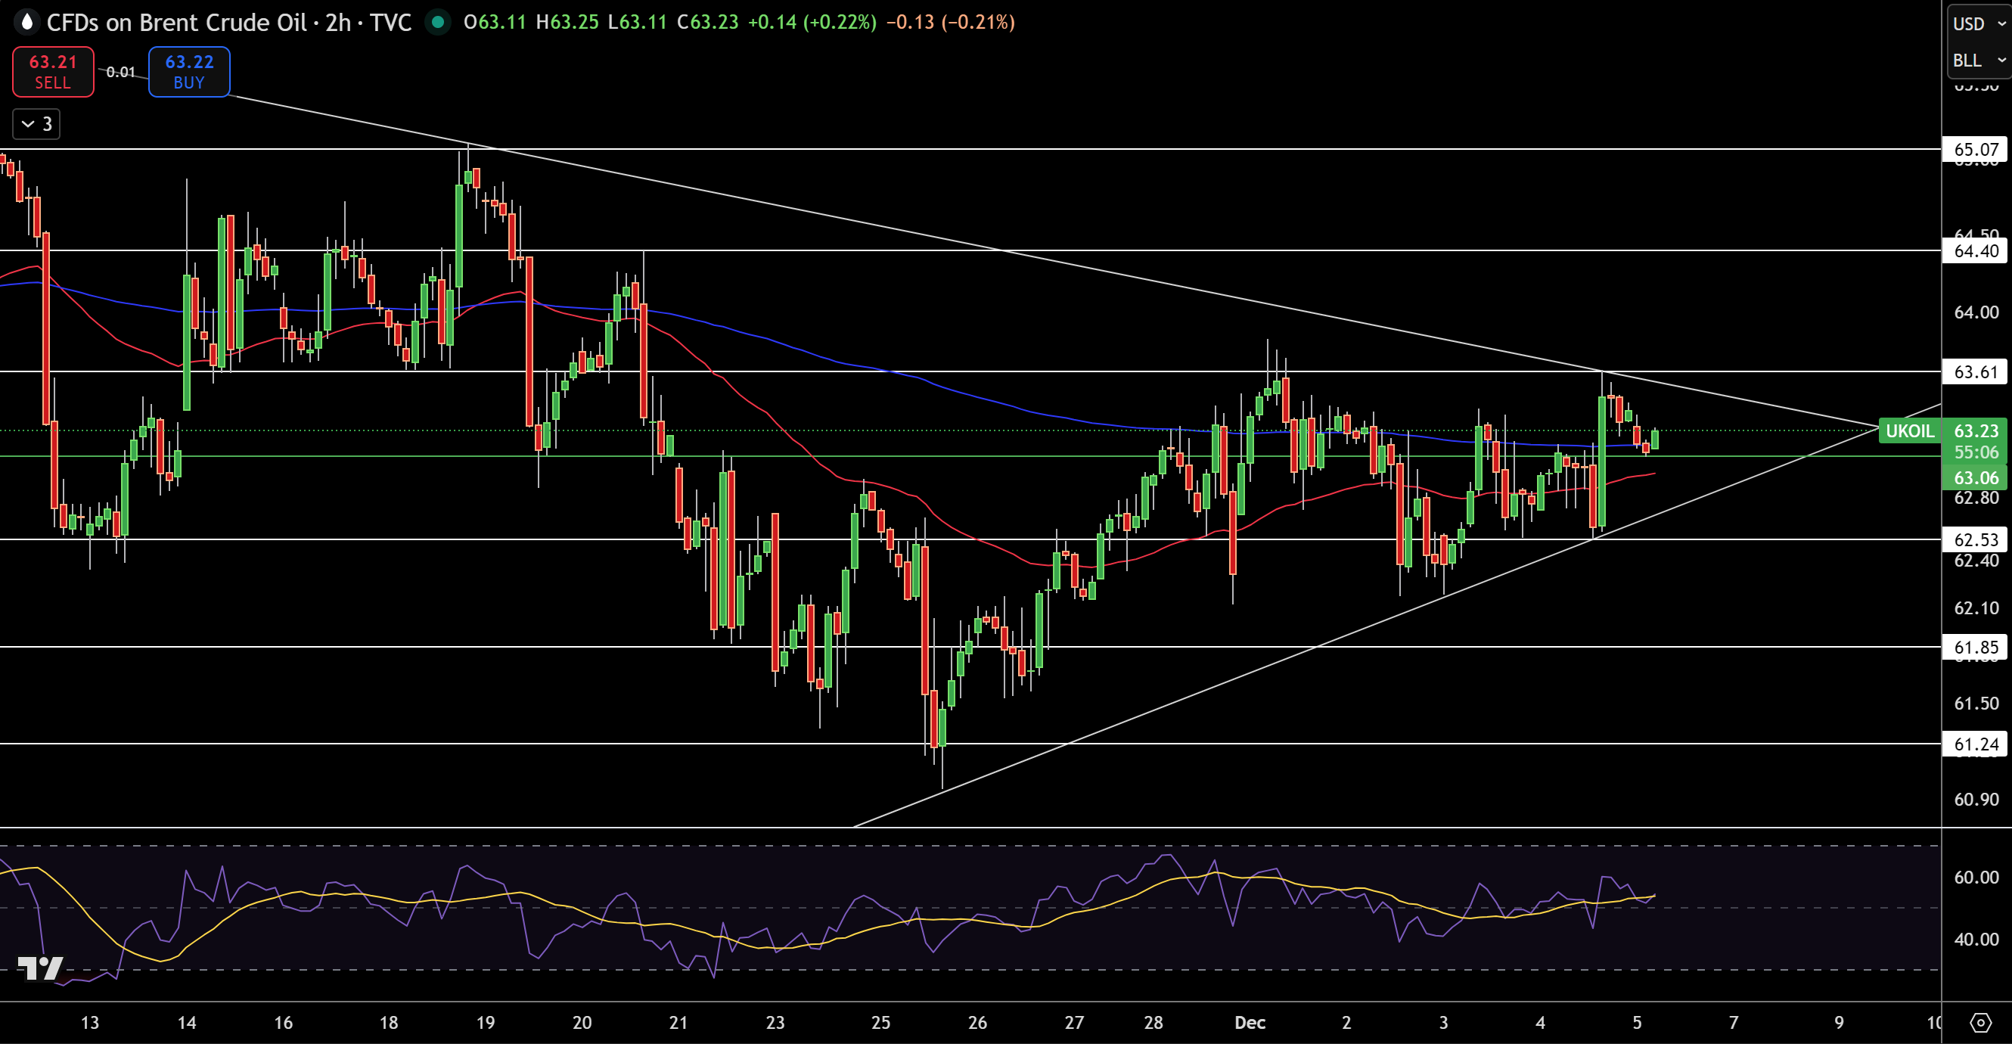Click the green UKOIL symbol price tag

click(x=1909, y=430)
